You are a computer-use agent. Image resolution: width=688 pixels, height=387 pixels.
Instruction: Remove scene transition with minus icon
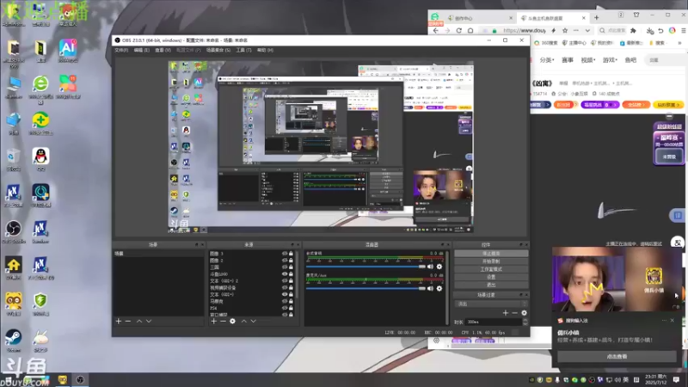coord(514,313)
